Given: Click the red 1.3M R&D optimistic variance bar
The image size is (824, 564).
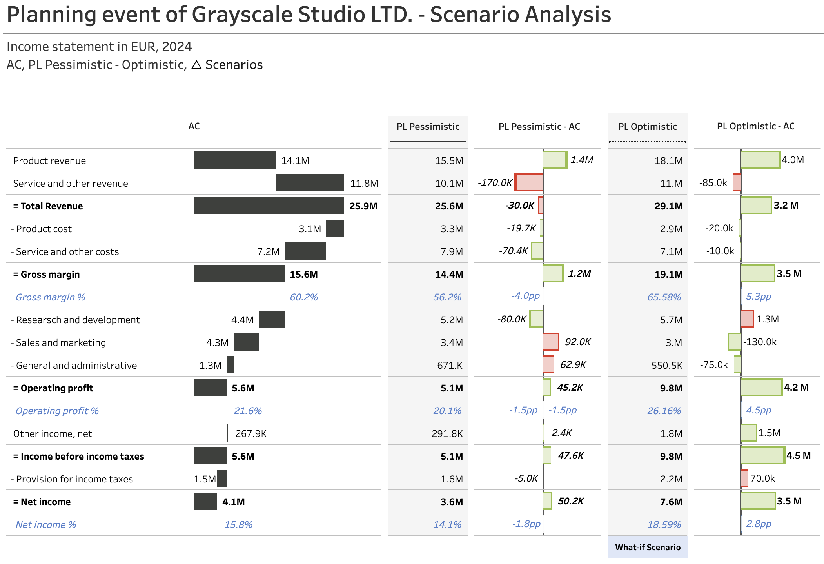Looking at the screenshot, I should point(748,319).
